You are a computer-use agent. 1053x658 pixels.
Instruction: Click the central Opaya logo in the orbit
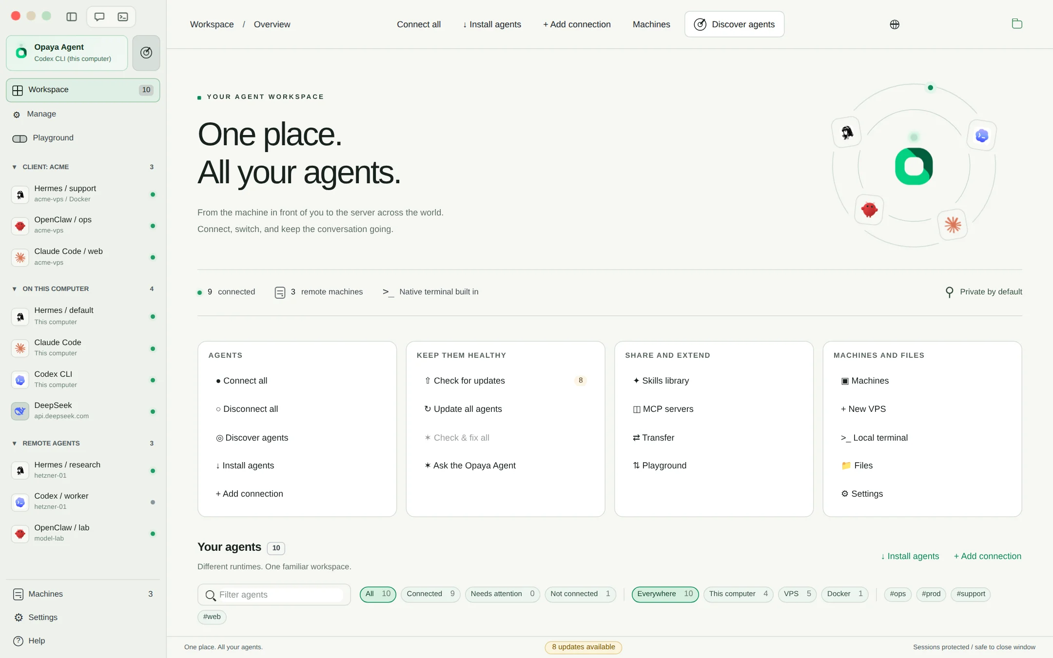coord(914,166)
